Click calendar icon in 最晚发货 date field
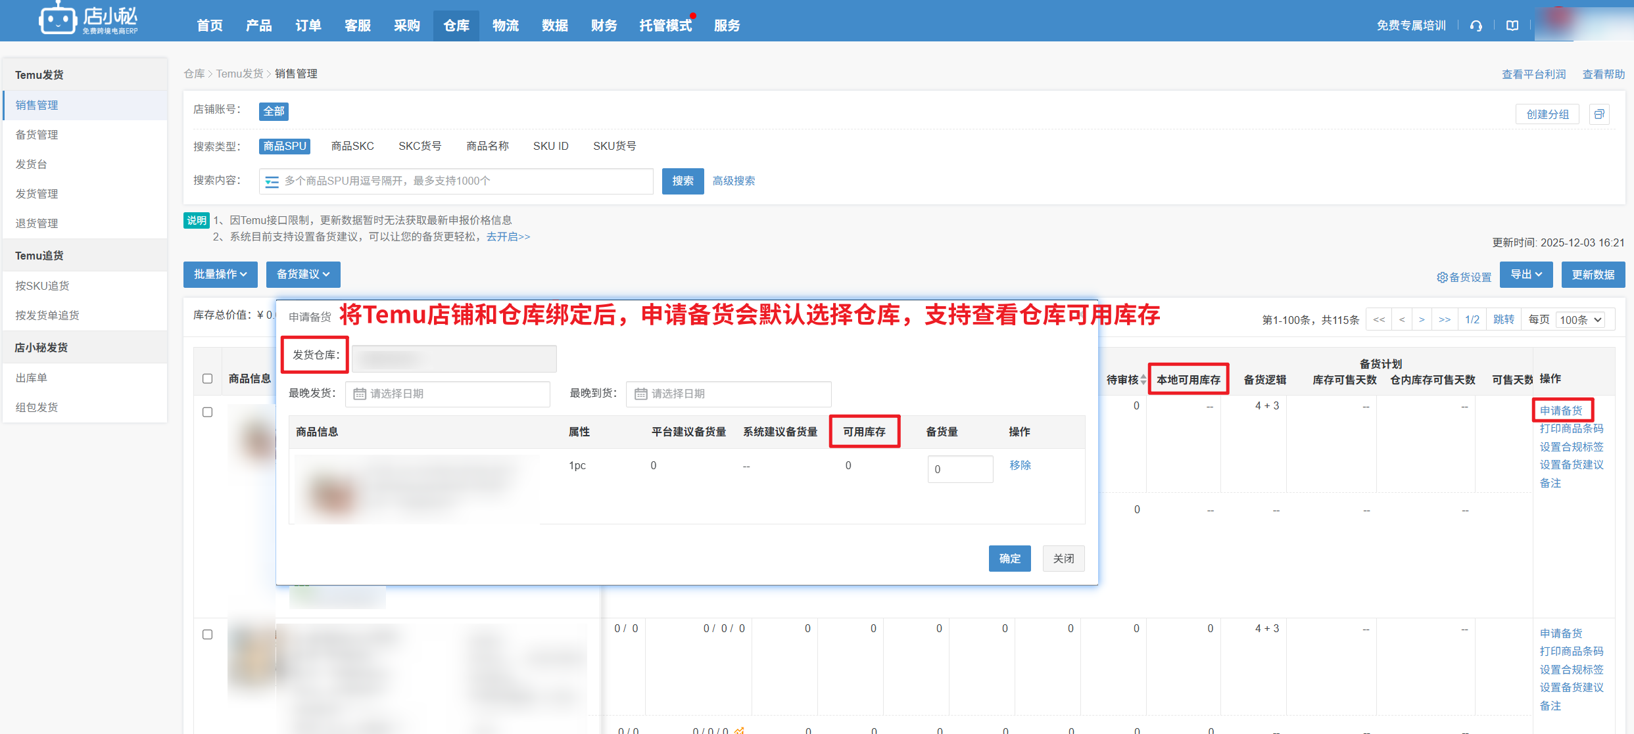The height and width of the screenshot is (734, 1634). [x=360, y=394]
